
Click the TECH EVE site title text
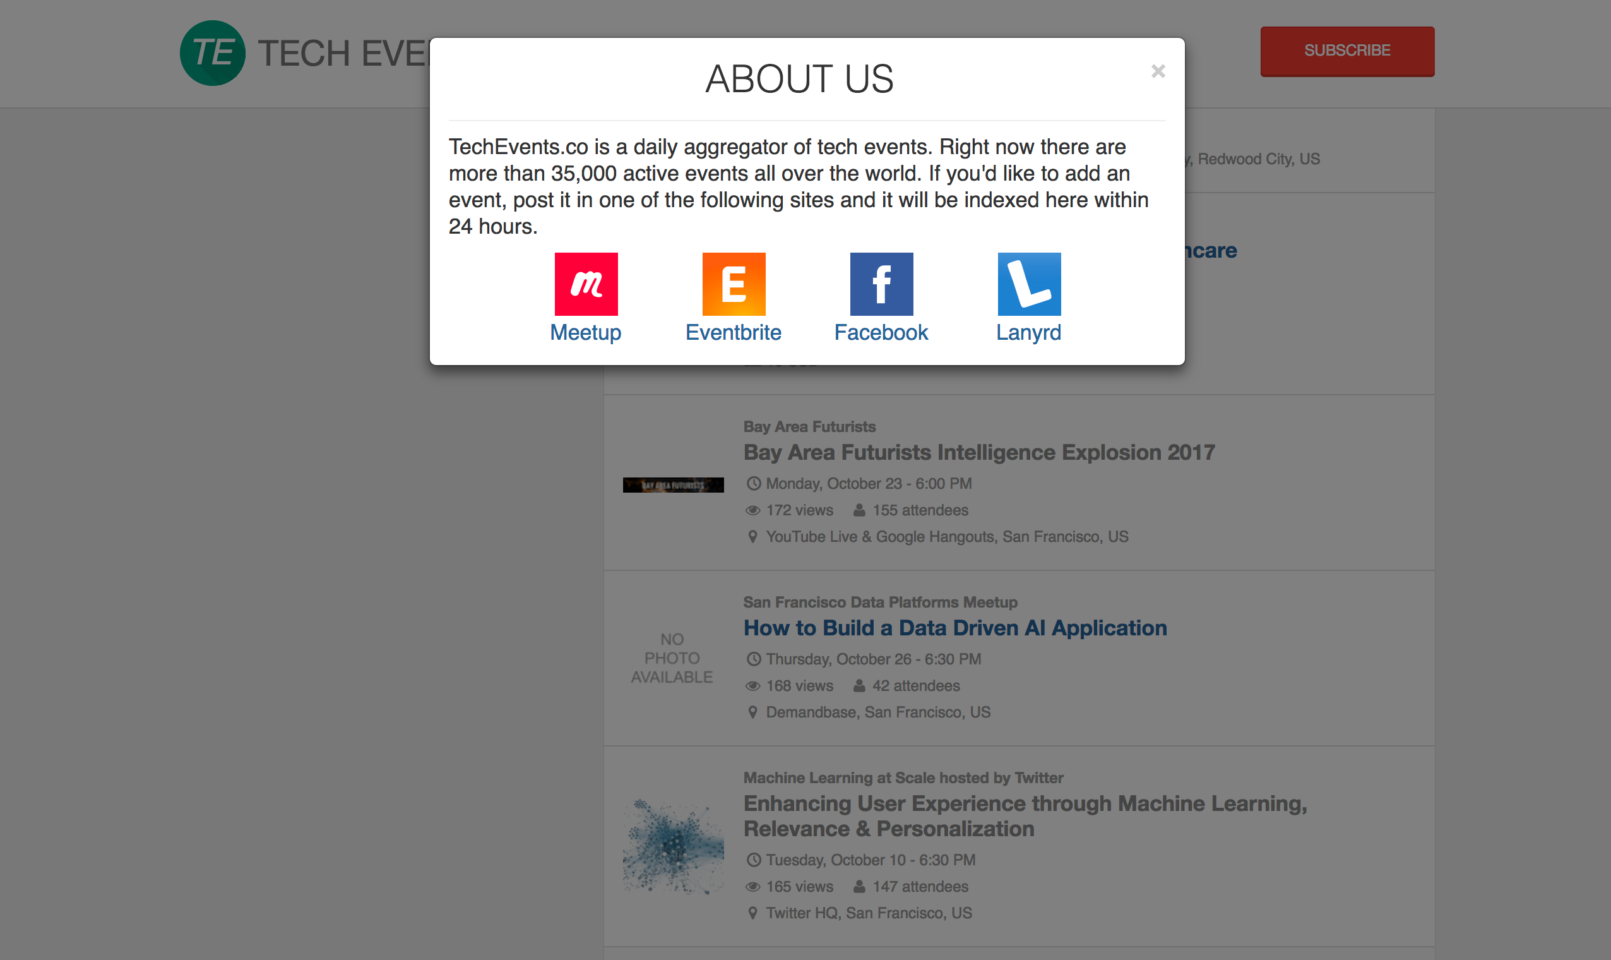point(344,53)
